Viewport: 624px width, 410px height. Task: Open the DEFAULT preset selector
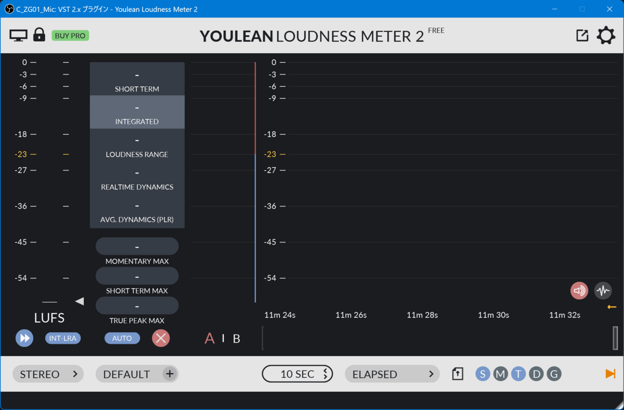click(137, 374)
